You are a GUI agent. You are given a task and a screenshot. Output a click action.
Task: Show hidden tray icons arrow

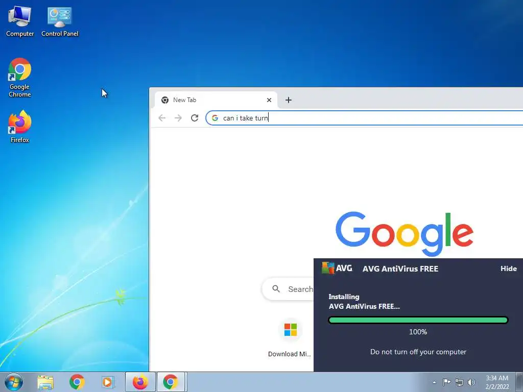[x=434, y=382]
